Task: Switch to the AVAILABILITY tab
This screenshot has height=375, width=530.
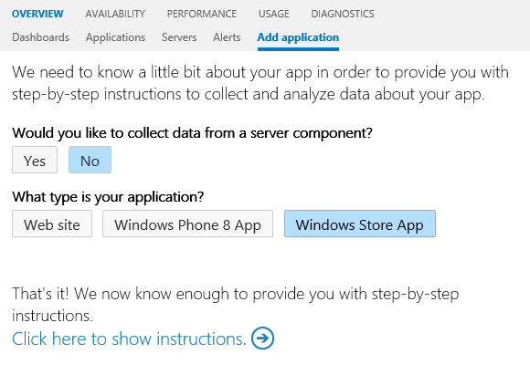Action: [115, 14]
